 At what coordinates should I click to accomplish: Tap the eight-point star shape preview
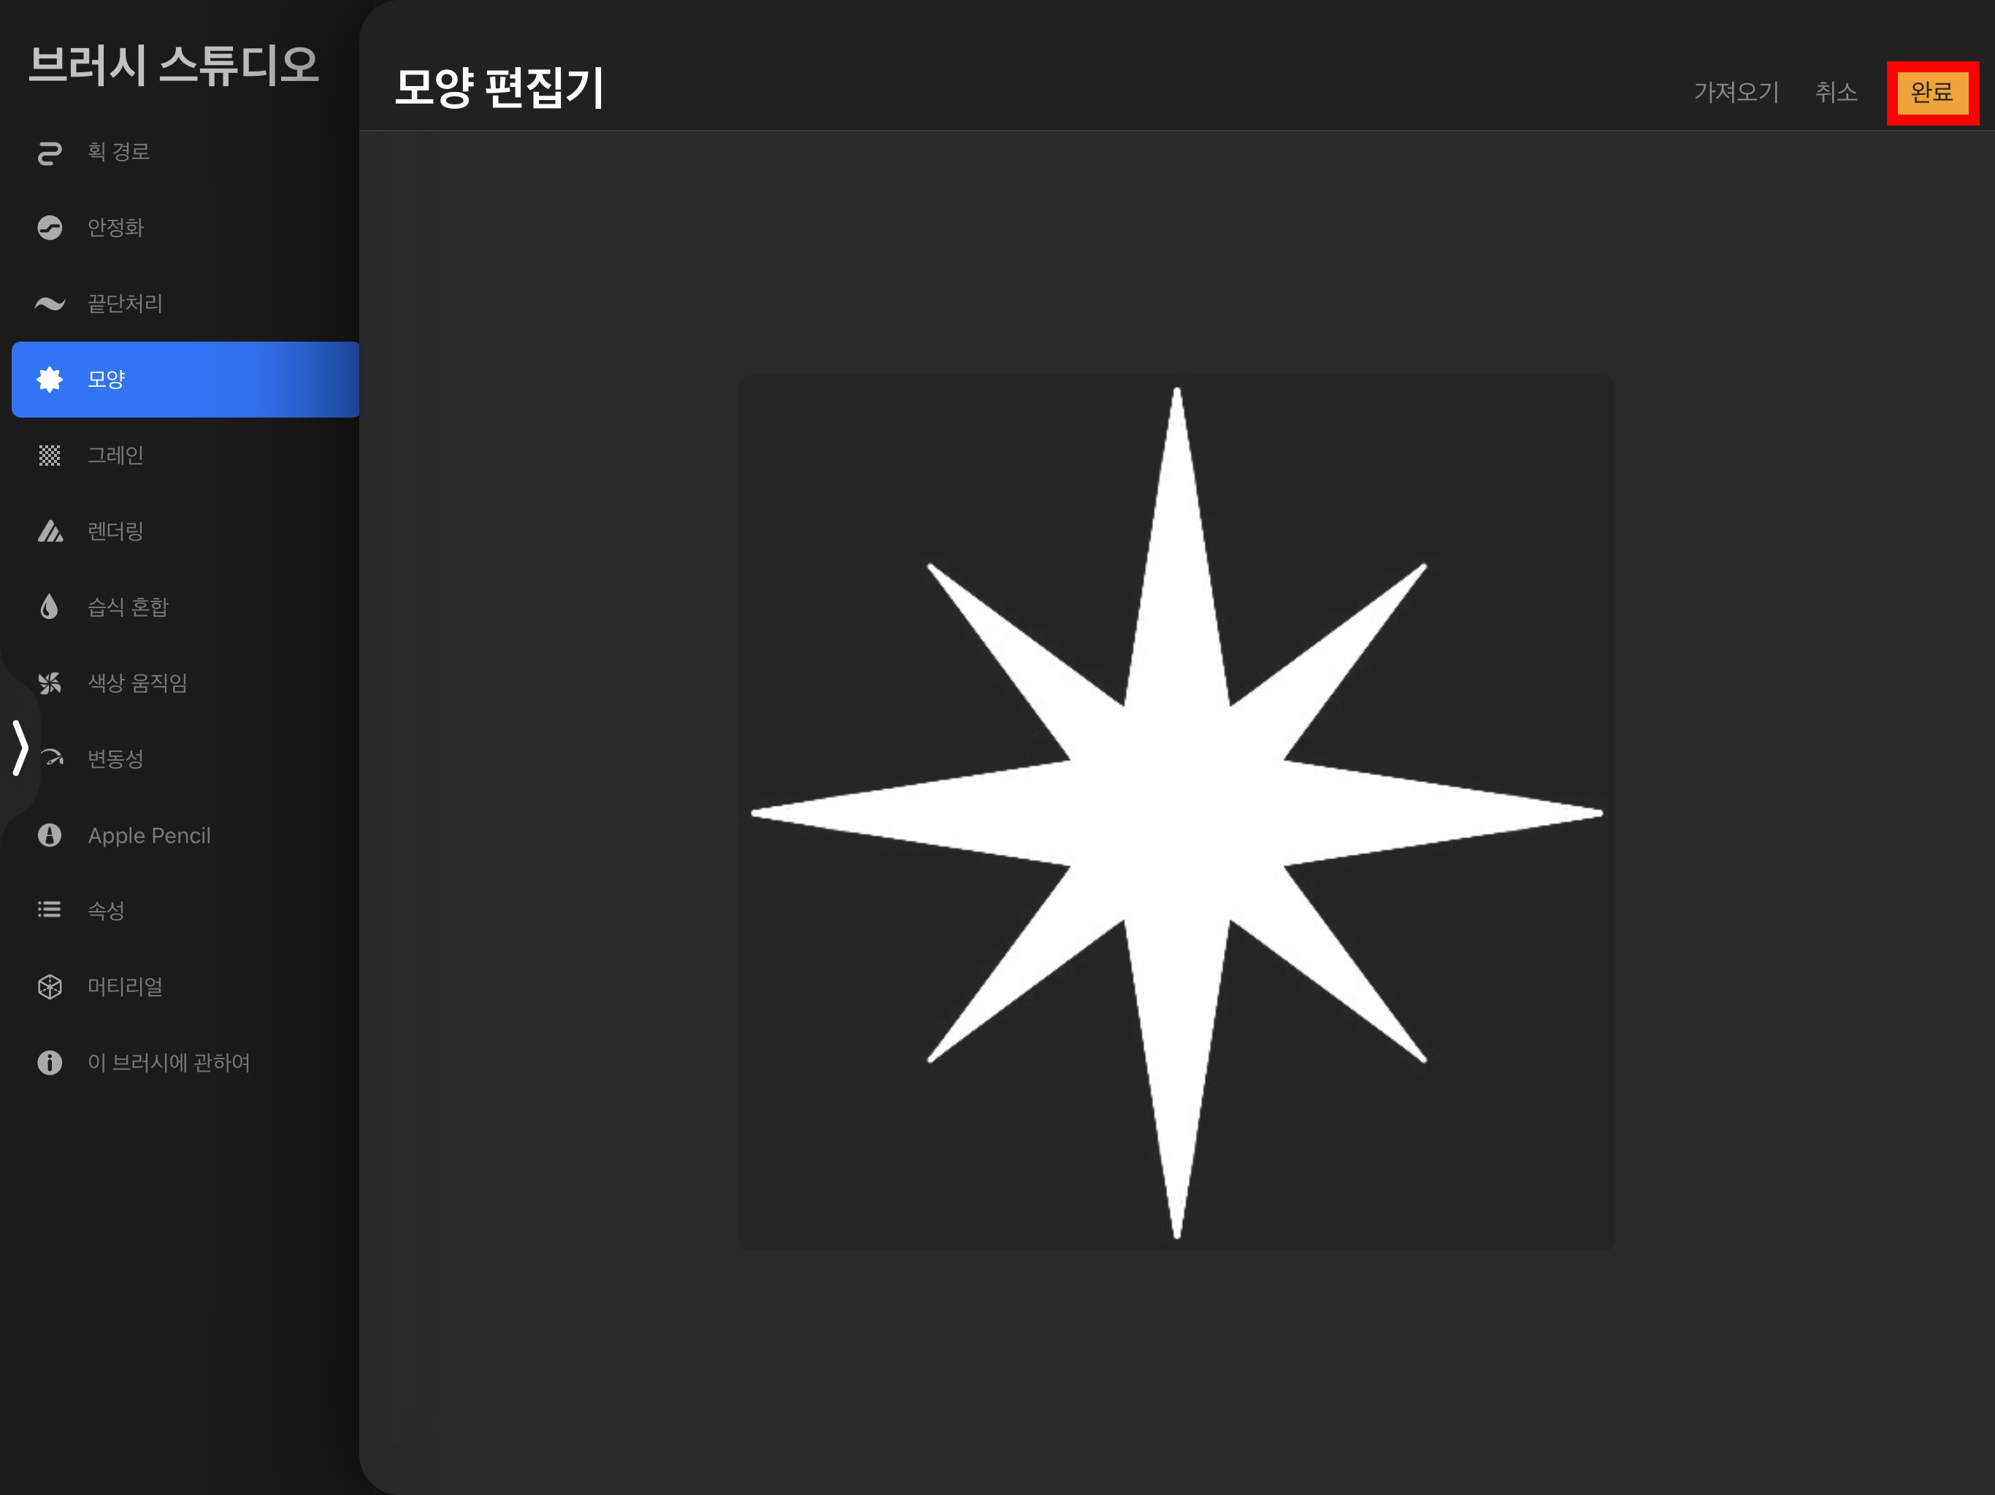(x=1176, y=812)
